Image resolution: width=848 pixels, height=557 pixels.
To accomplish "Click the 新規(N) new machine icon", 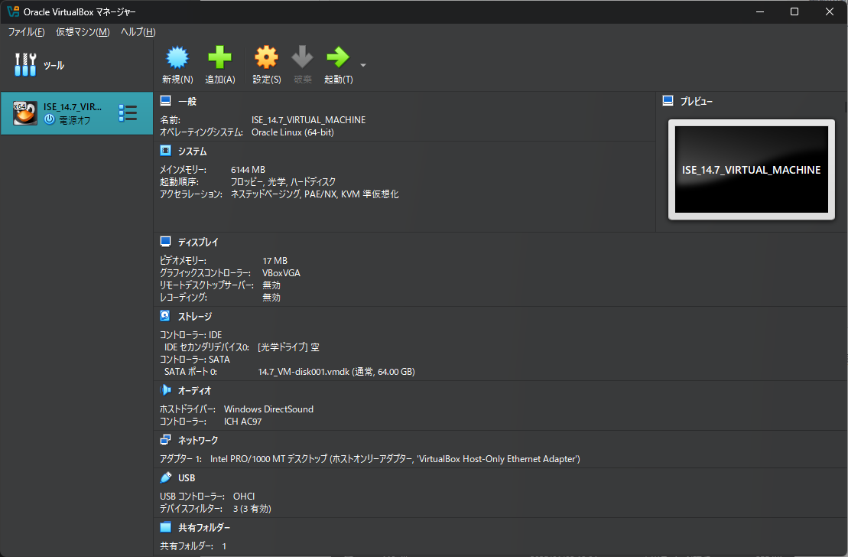I will click(x=177, y=57).
